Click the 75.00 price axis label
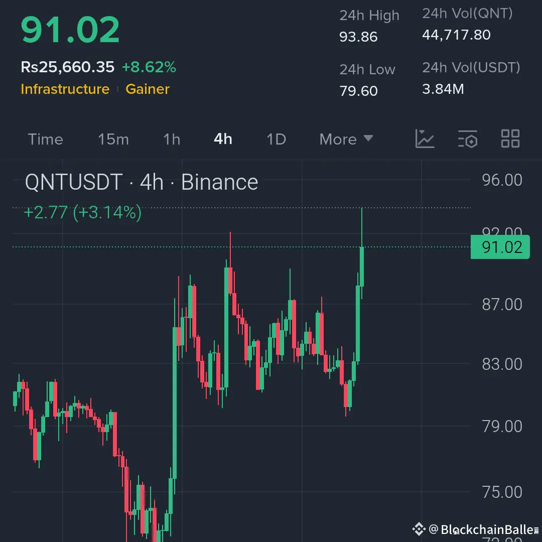This screenshot has width=542, height=542. click(x=502, y=492)
